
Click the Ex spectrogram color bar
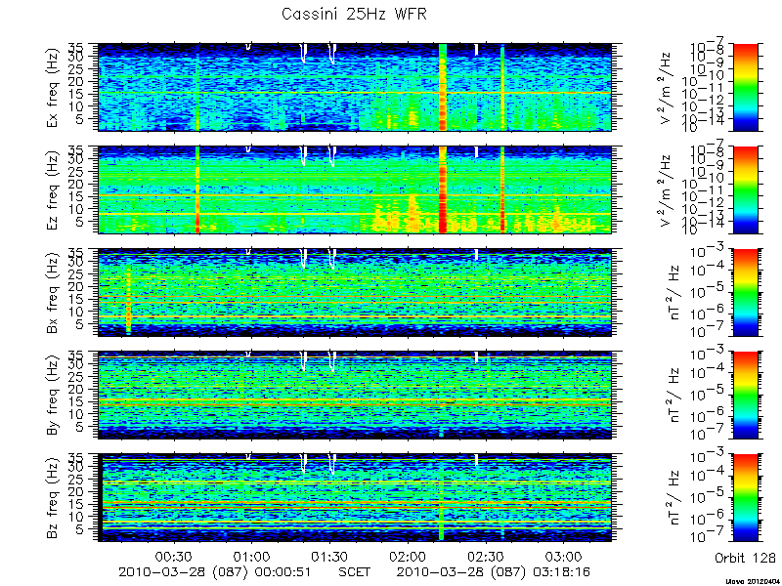point(746,87)
